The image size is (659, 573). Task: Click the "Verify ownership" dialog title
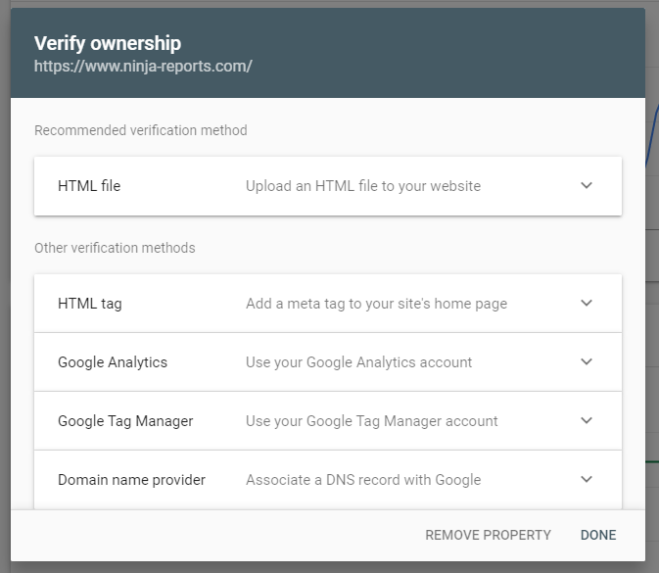(x=108, y=43)
